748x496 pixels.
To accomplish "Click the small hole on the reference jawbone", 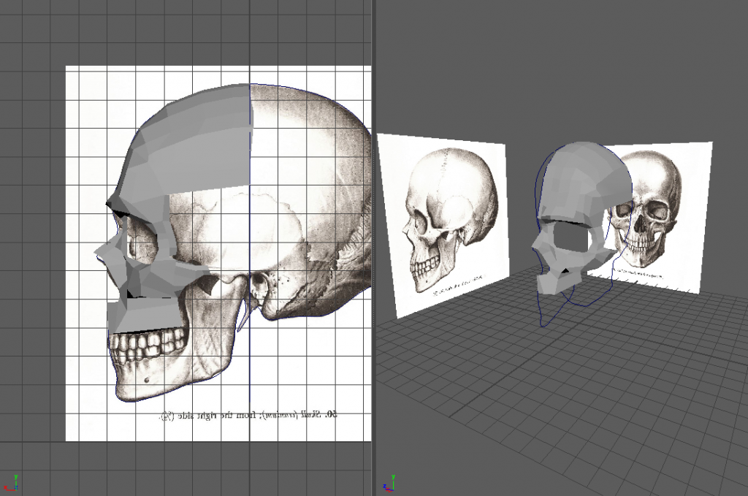I will coord(148,379).
